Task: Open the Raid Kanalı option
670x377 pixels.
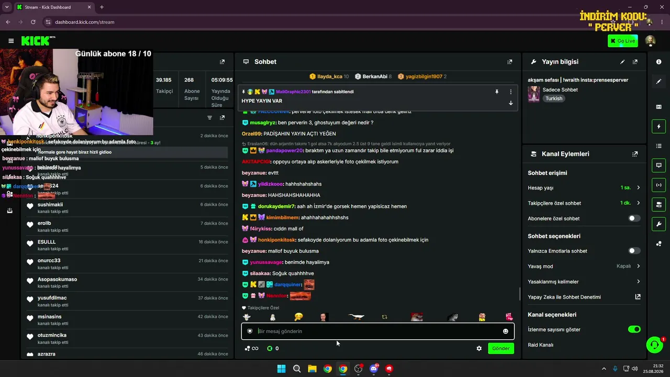Action: [x=540, y=345]
